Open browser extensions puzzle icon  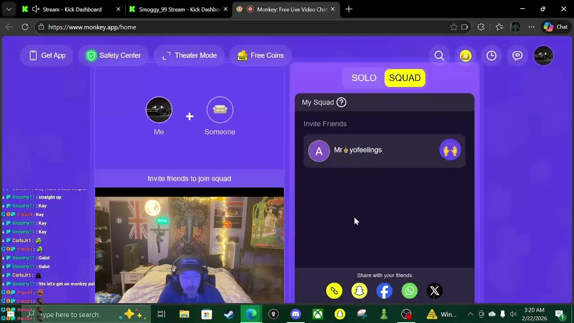481,27
